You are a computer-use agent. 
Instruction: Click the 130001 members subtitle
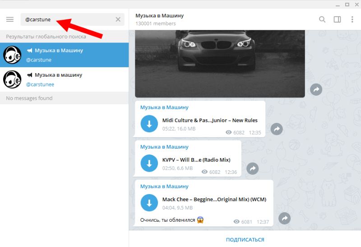(155, 23)
